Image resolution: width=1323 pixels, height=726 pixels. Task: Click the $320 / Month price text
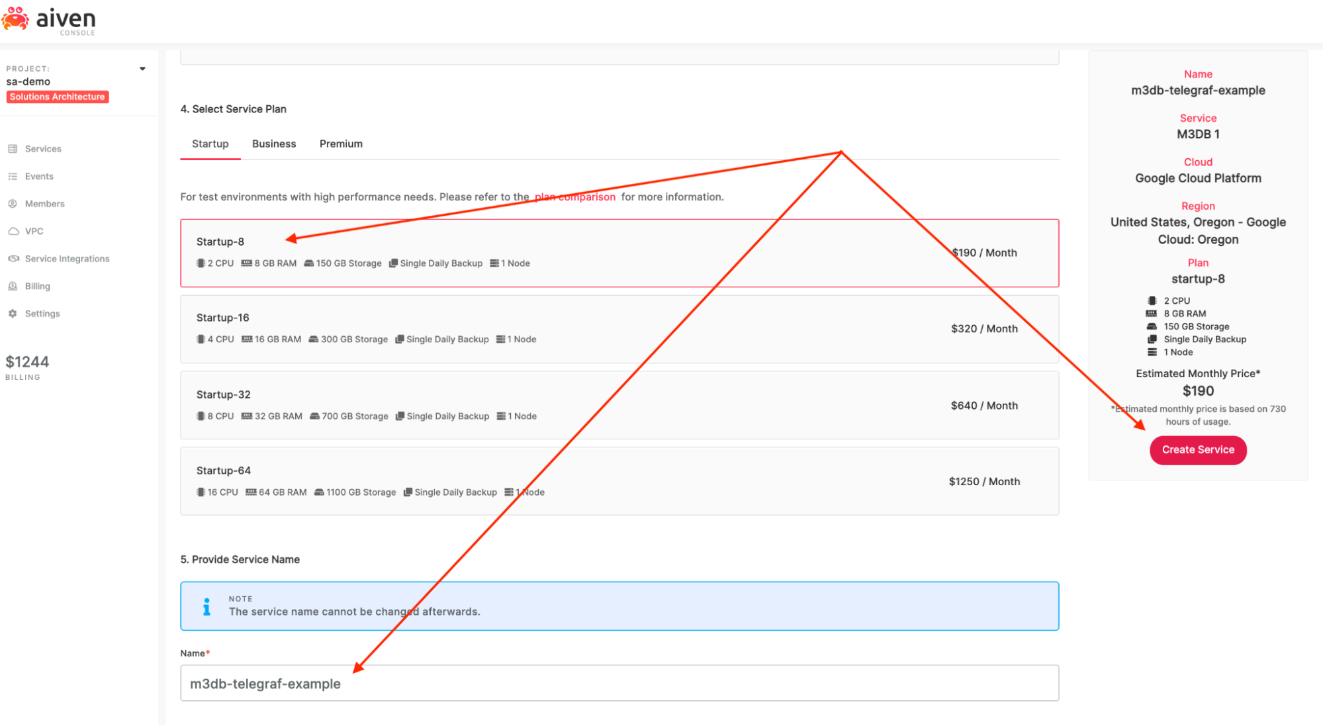[x=985, y=329]
